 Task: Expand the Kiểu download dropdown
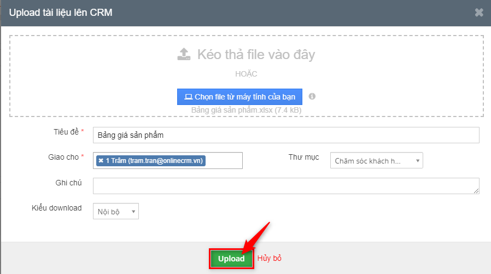tap(115, 211)
